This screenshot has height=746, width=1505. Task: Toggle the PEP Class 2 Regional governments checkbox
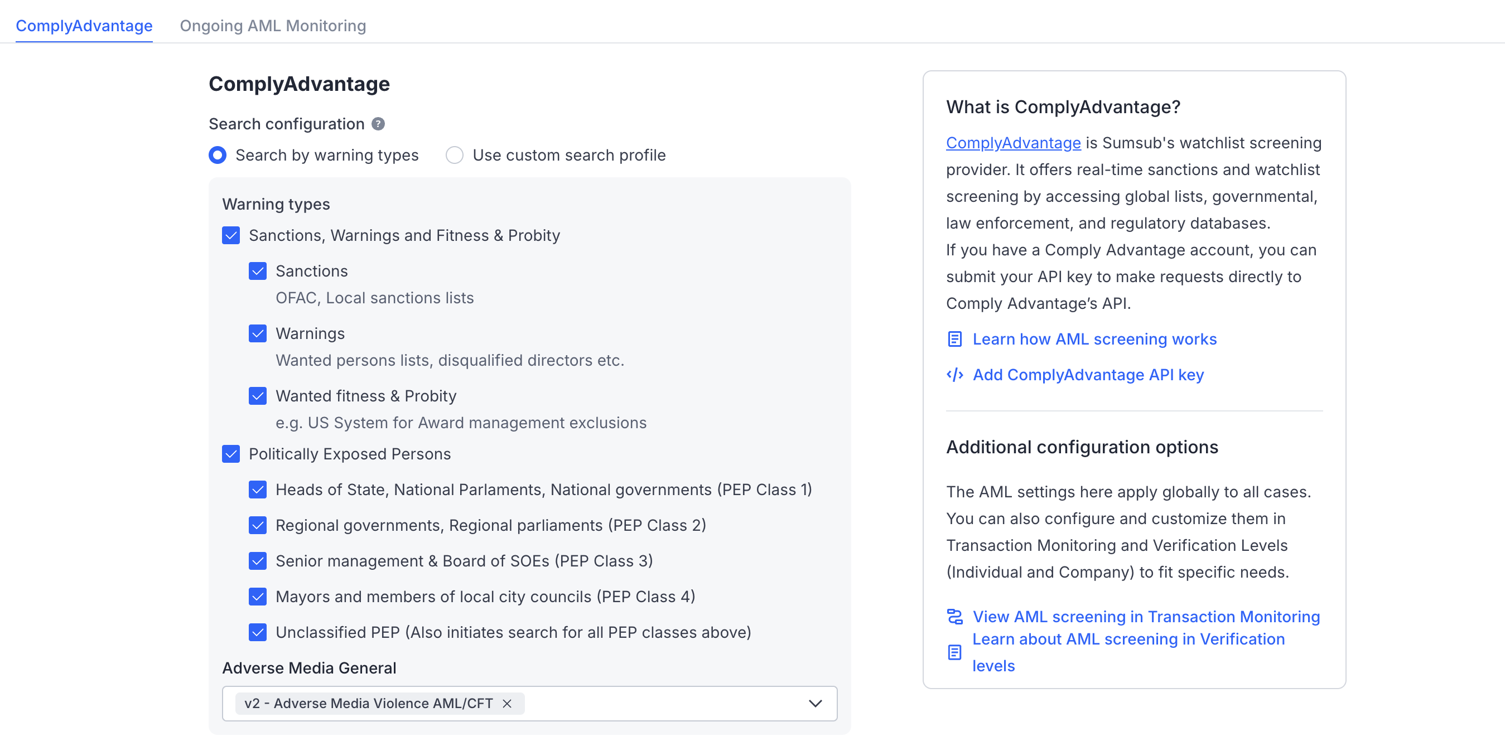[x=258, y=525]
